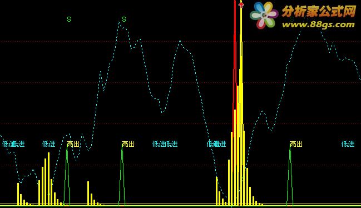Click the rightmost cyan 低进 label
The width and height of the screenshot is (361, 208).
(348, 144)
